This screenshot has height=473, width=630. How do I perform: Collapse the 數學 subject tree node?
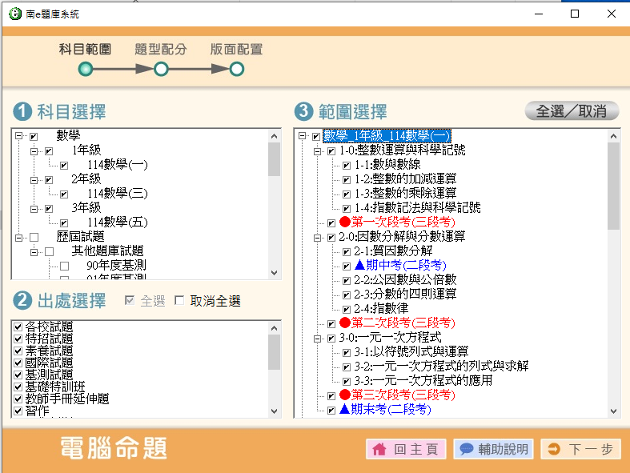tap(18, 136)
